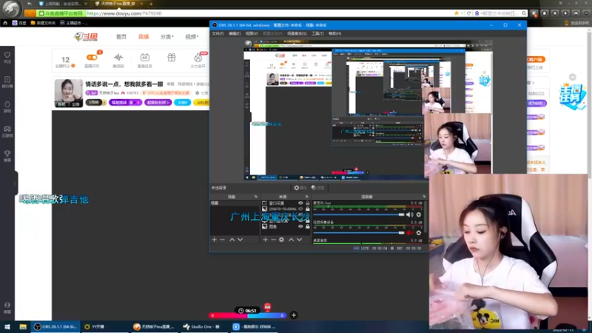Open the 直播 live tab on Douyu

pos(144,36)
